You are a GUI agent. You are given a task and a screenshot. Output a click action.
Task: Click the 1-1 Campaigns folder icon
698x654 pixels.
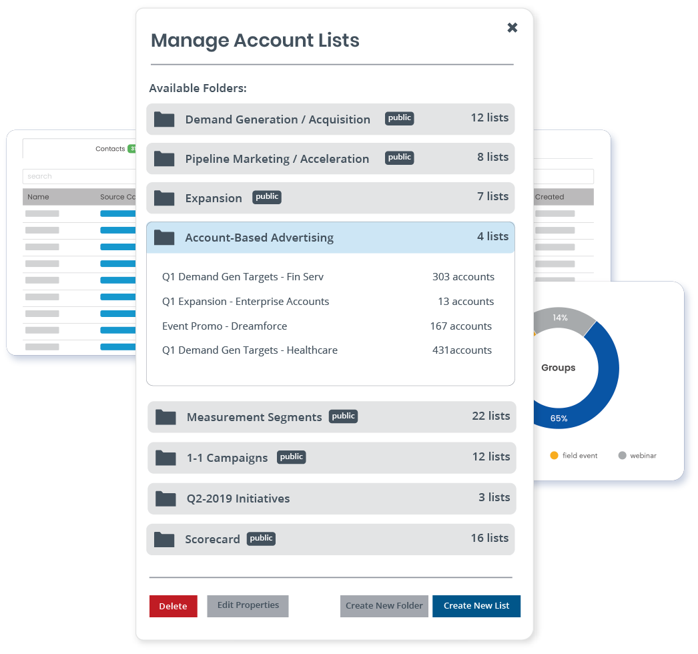165,458
